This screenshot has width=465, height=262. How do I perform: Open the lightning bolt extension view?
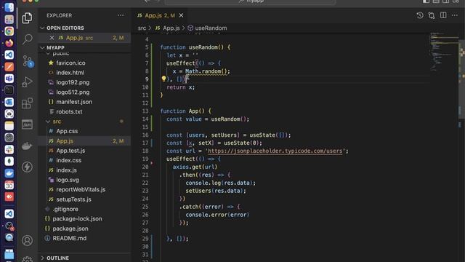[27, 167]
